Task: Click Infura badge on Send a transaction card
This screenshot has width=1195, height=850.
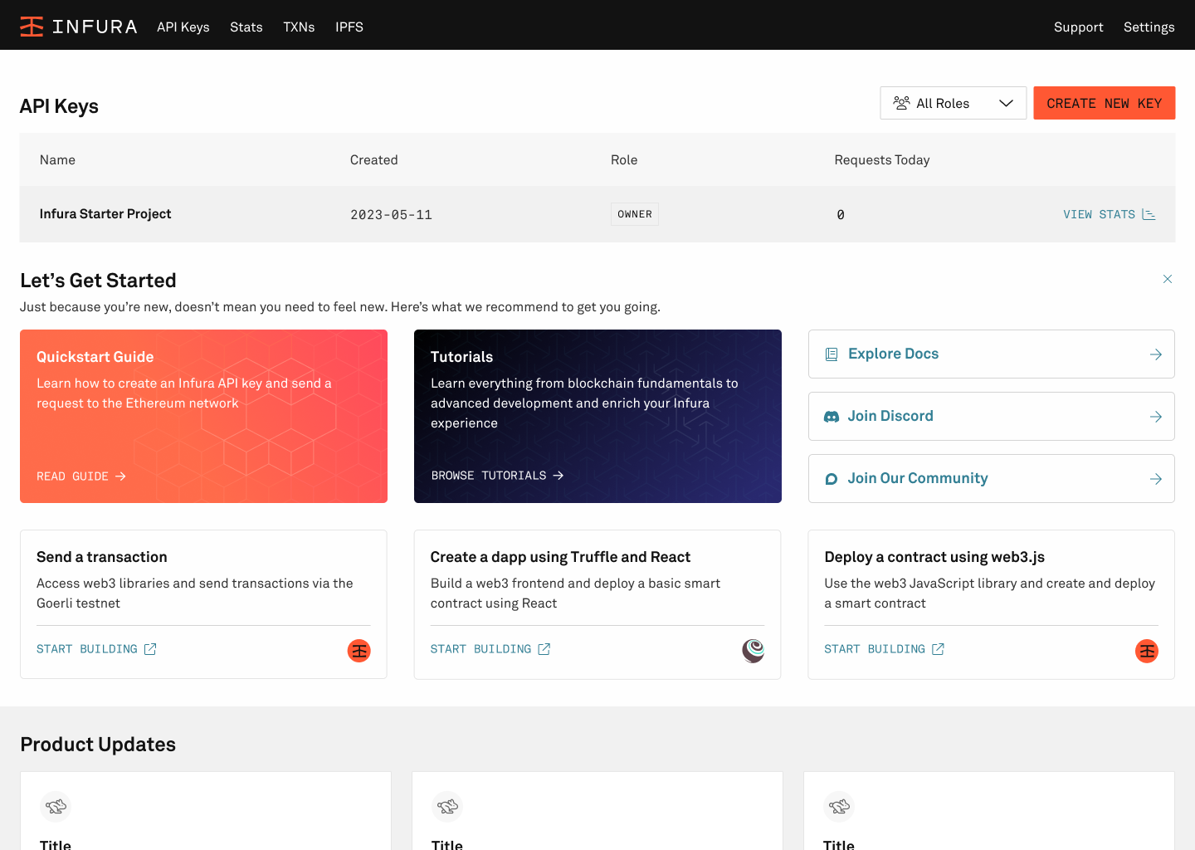Action: pos(359,651)
